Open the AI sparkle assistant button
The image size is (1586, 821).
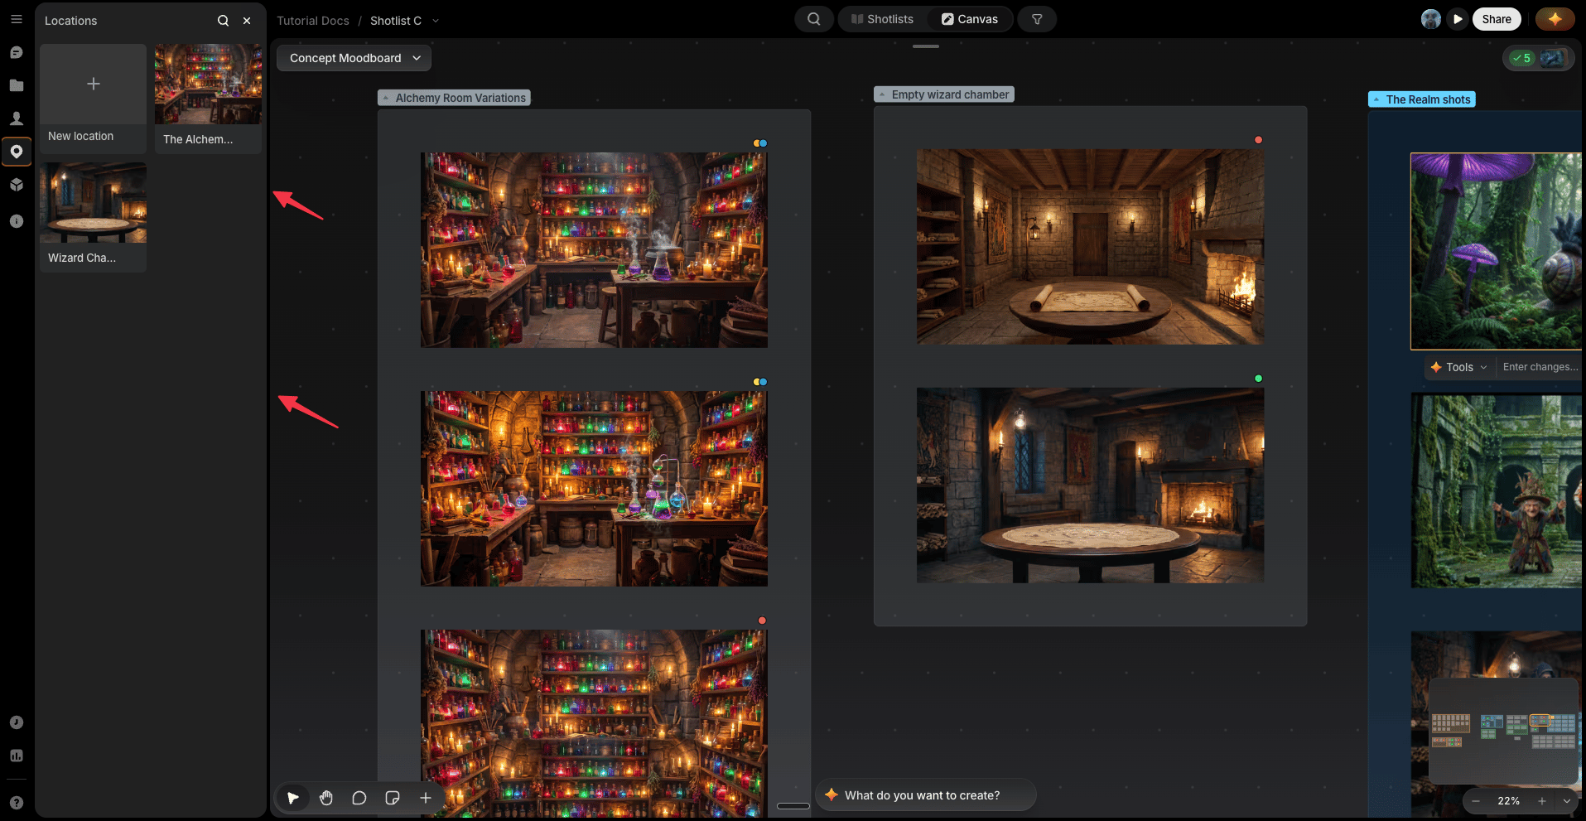click(x=1555, y=19)
